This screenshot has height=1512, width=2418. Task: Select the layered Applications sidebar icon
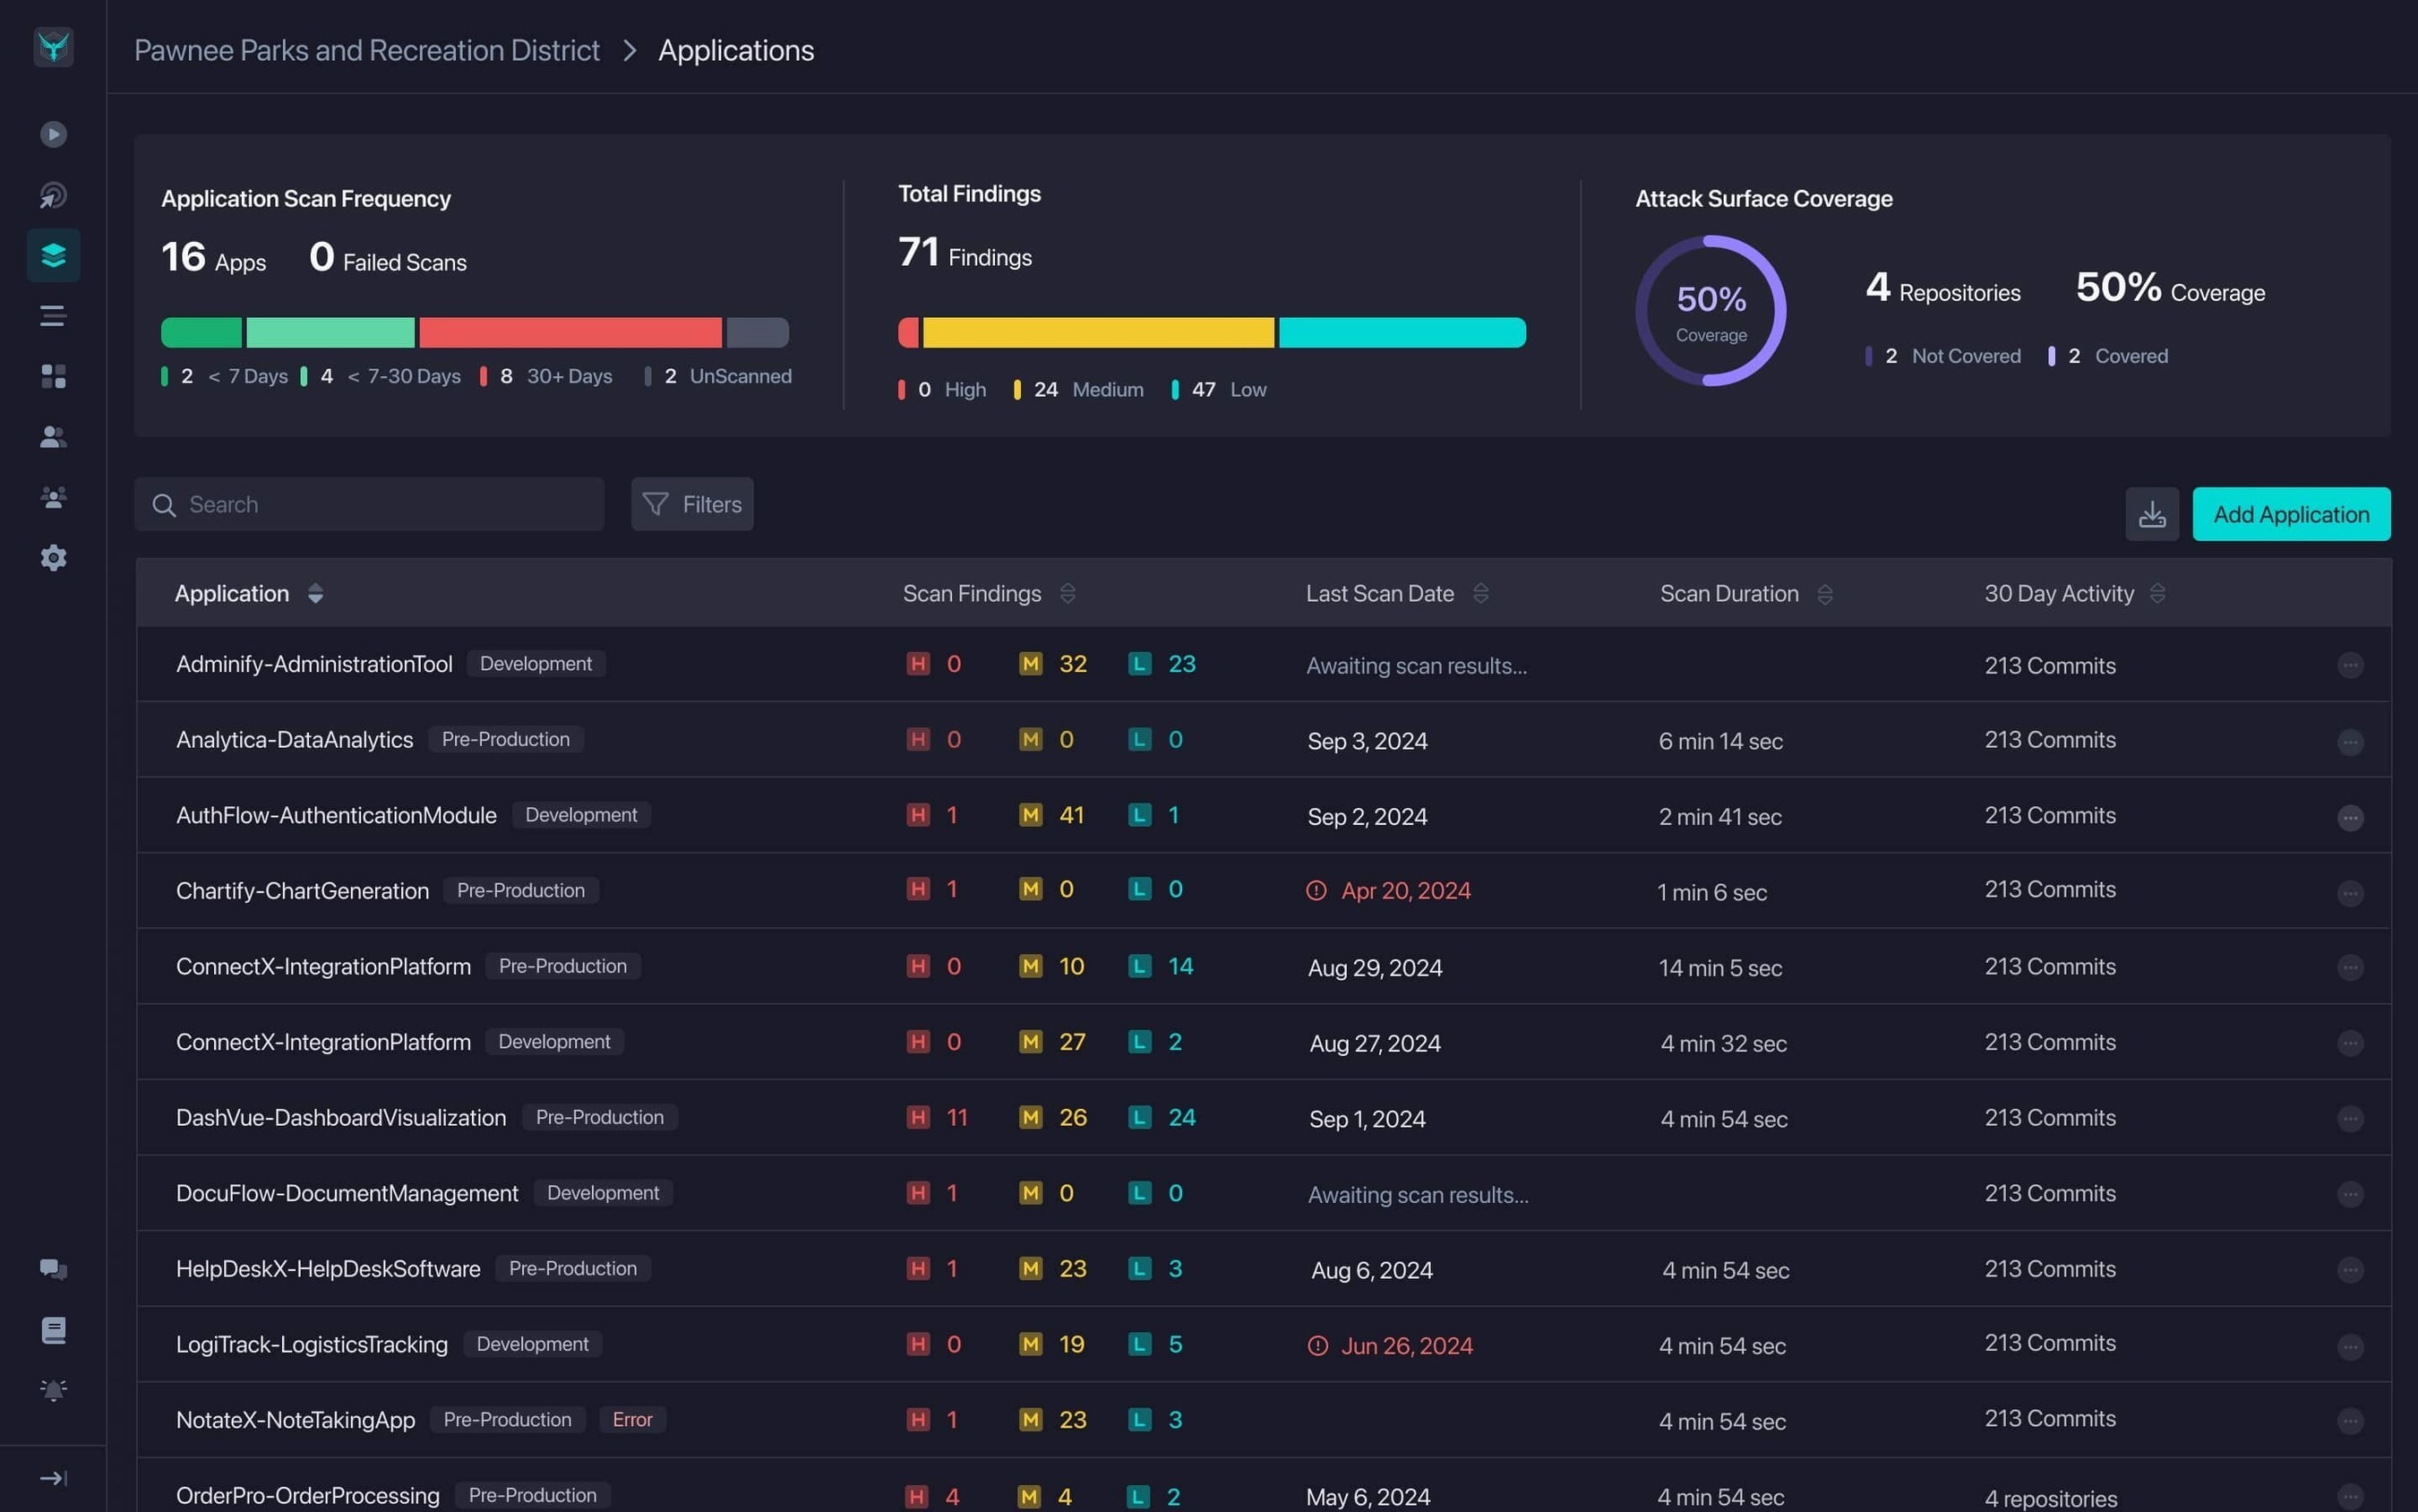point(53,255)
